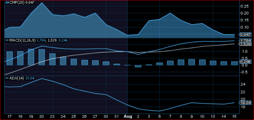Select the MACD(12,26,9) indicator label
Viewport: 254px width, 120px height.
point(22,40)
